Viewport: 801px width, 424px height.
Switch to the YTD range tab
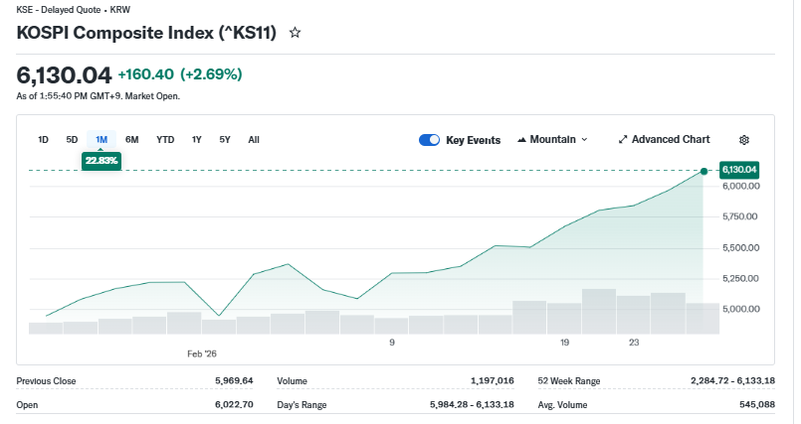pos(165,140)
